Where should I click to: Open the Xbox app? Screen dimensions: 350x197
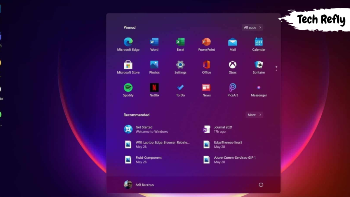(232, 67)
